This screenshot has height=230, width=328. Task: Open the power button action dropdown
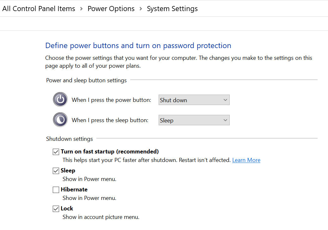194,100
